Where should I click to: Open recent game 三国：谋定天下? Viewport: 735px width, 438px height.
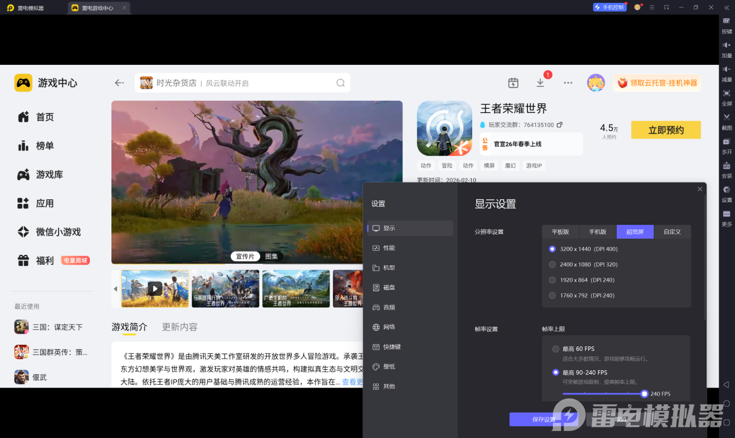[x=49, y=327]
